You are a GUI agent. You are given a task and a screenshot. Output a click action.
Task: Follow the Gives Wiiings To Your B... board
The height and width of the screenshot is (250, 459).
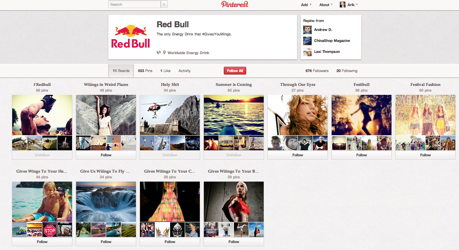coord(234,241)
